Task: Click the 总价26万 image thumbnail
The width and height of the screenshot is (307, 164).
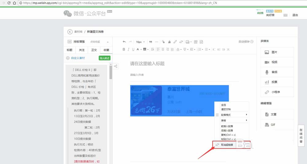Action: click(146, 101)
